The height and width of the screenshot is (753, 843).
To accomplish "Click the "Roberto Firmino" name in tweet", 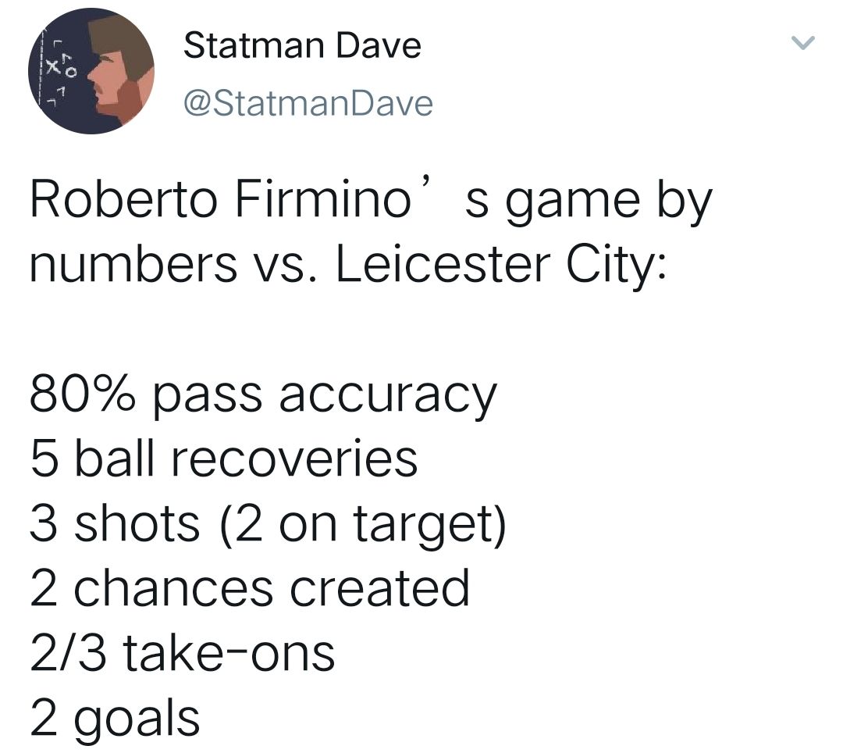I will tap(218, 199).
